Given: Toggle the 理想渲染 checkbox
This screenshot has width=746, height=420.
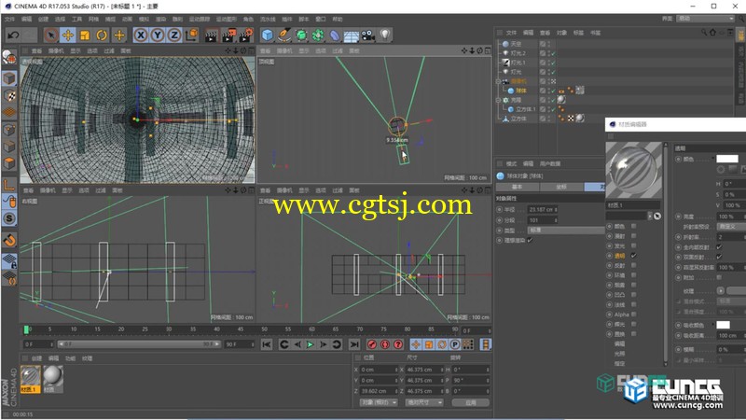Looking at the screenshot, I should [x=530, y=241].
